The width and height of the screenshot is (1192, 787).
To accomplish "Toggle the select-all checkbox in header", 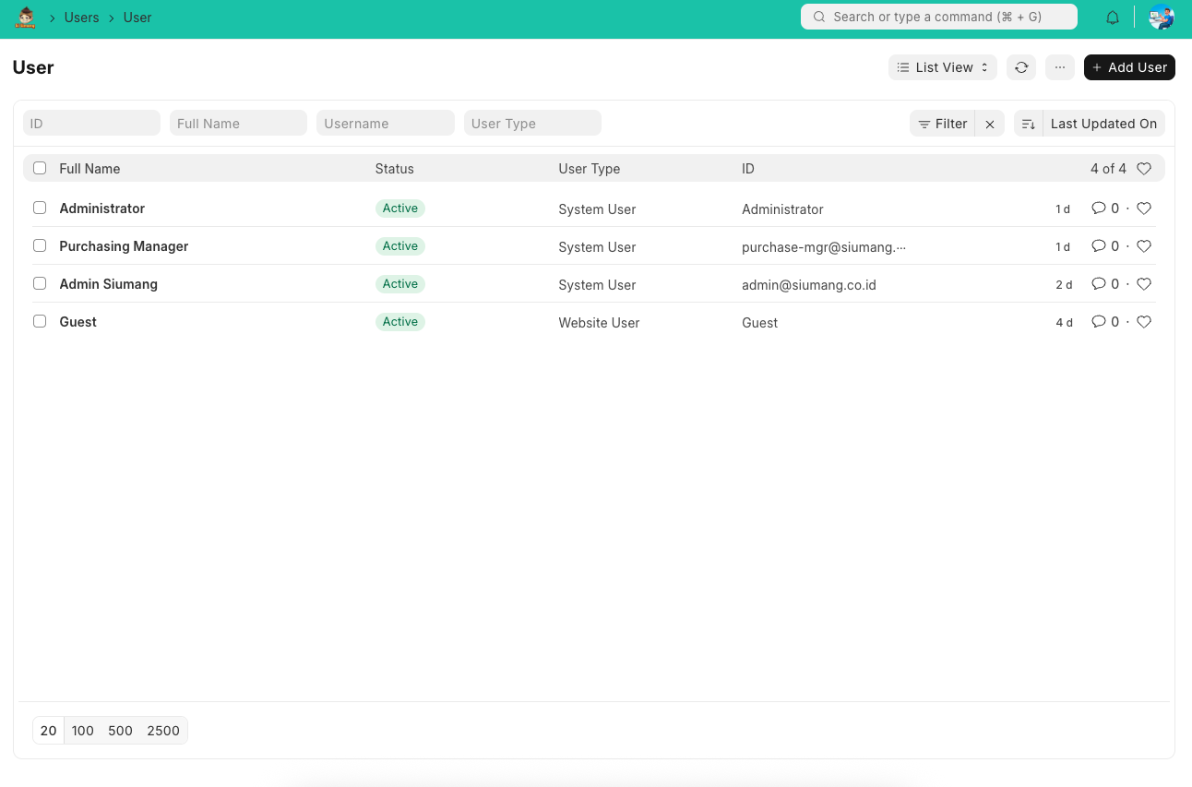I will tap(40, 169).
